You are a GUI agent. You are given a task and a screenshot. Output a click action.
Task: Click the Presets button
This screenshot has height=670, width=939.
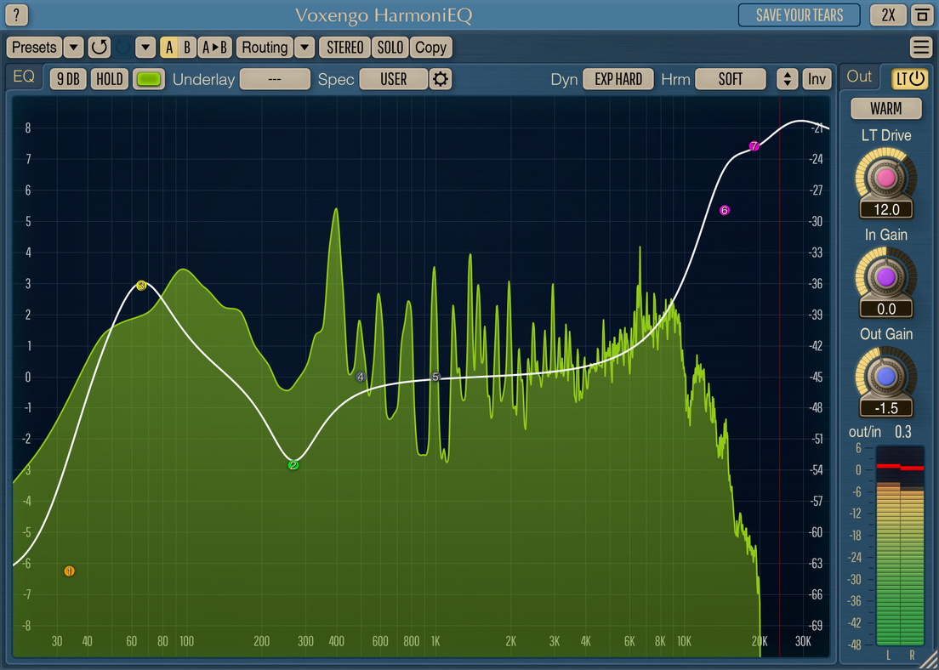(x=34, y=48)
